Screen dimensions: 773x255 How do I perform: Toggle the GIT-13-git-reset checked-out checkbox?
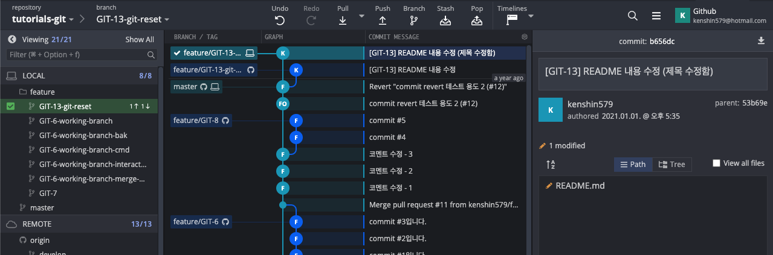pos(11,106)
